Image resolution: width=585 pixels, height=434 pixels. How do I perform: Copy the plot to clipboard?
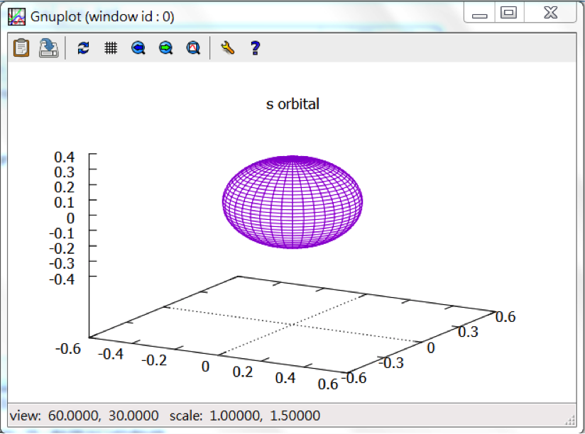[x=21, y=48]
